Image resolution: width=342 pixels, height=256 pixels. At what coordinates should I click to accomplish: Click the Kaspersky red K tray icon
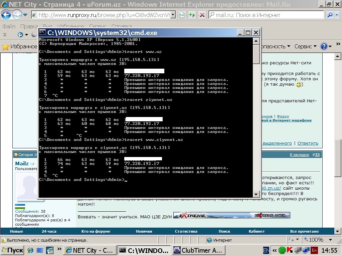tap(290, 250)
